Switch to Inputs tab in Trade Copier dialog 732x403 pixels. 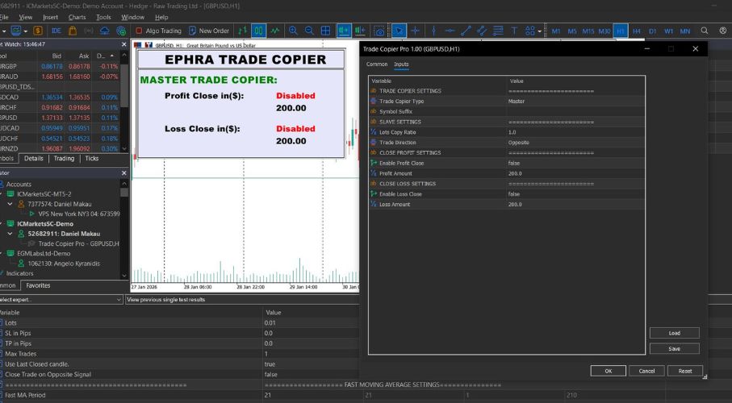[401, 64]
